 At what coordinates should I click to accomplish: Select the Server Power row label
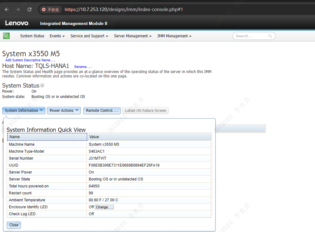click(20, 172)
